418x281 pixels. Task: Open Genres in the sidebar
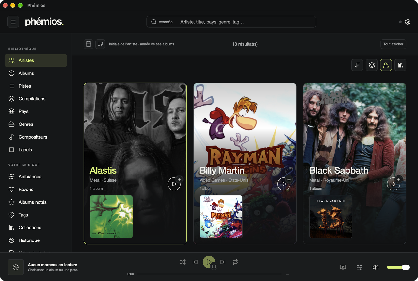pos(36,124)
